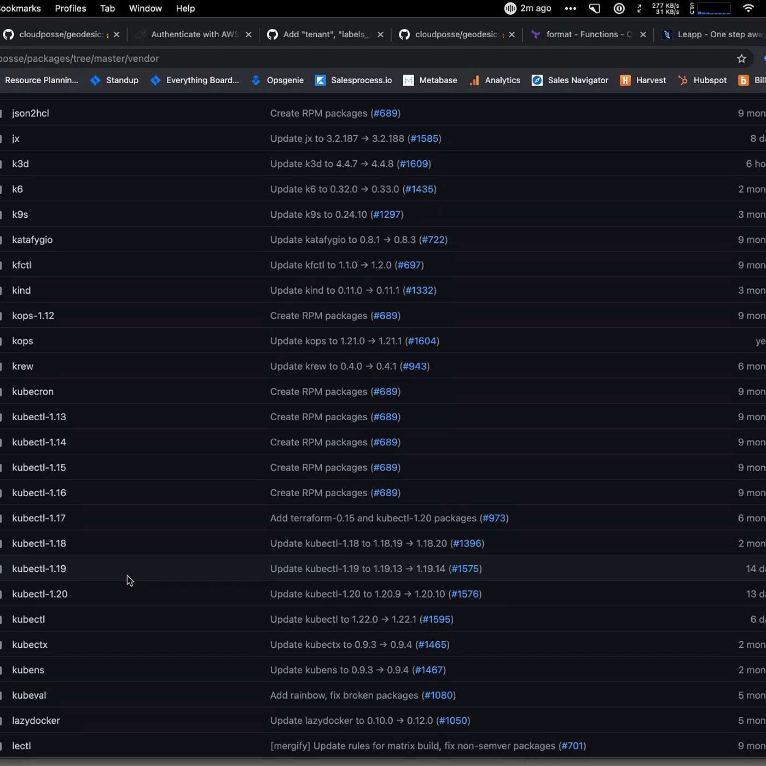Screen dimensions: 766x766
Task: Open the three-dots menu bar item
Action: 570,8
